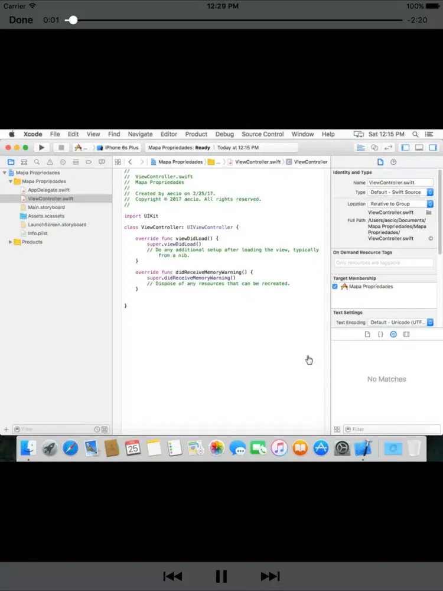
Task: Collapse the Mapa Propriedades project root
Action: (5, 173)
